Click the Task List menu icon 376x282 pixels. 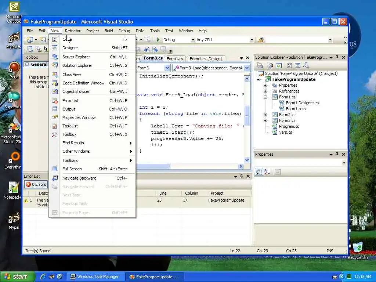(55, 126)
